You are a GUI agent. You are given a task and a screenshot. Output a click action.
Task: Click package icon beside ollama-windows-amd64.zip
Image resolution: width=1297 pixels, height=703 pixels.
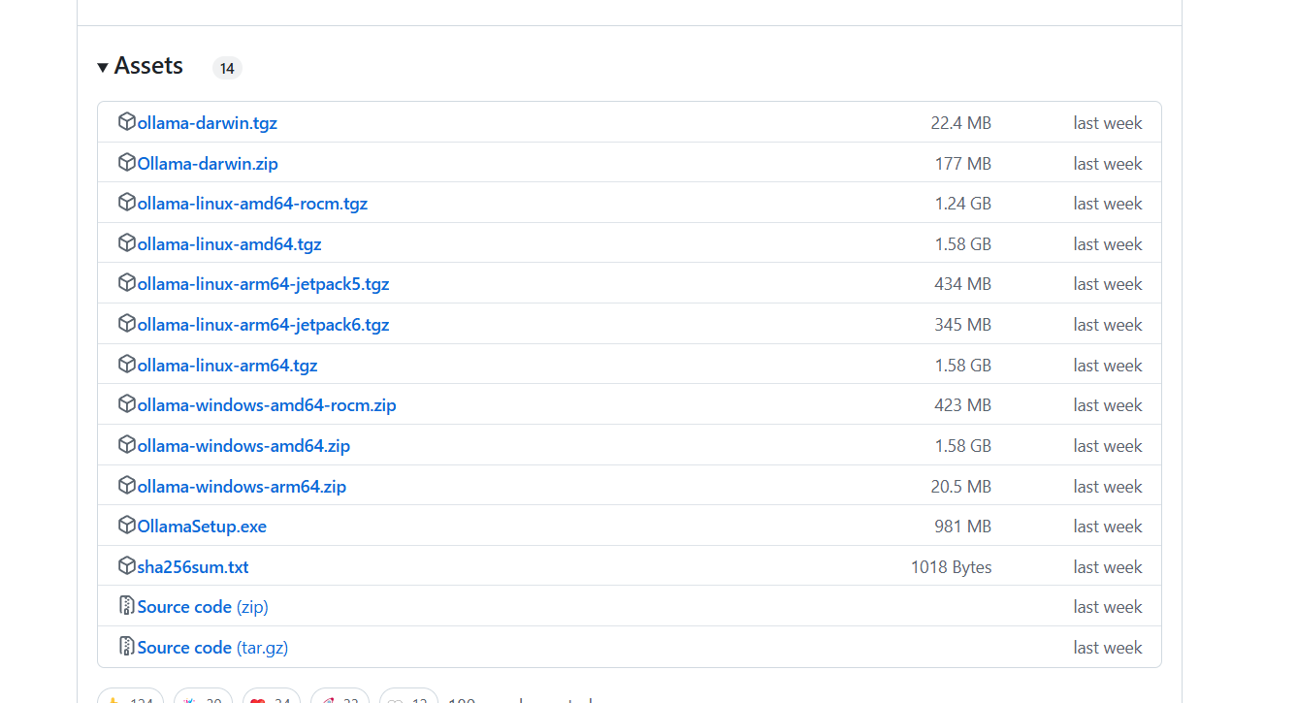coord(127,445)
